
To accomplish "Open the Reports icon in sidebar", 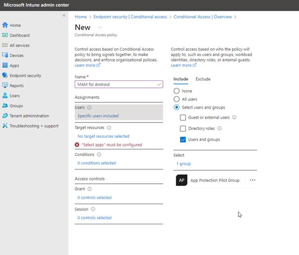I will (x=5, y=86).
